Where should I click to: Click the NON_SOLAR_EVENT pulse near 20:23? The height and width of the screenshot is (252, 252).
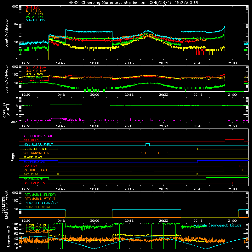pyautogui.click(x=147, y=145)
